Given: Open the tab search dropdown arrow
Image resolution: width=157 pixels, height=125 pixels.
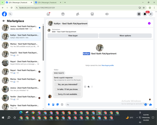Looking at the screenshot, I should point(3,2).
